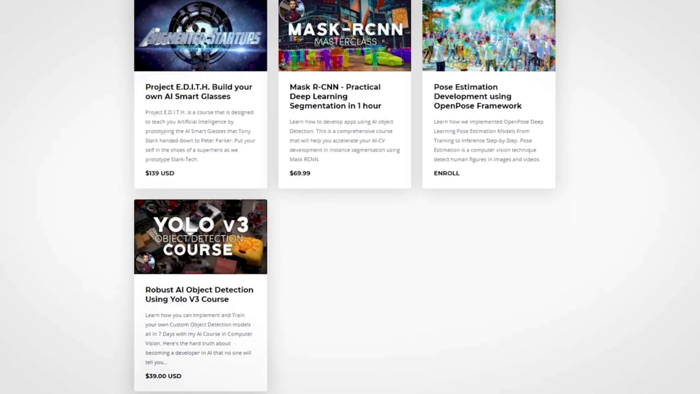Select the $69.99 price label
Image resolution: width=700 pixels, height=394 pixels.
click(300, 173)
